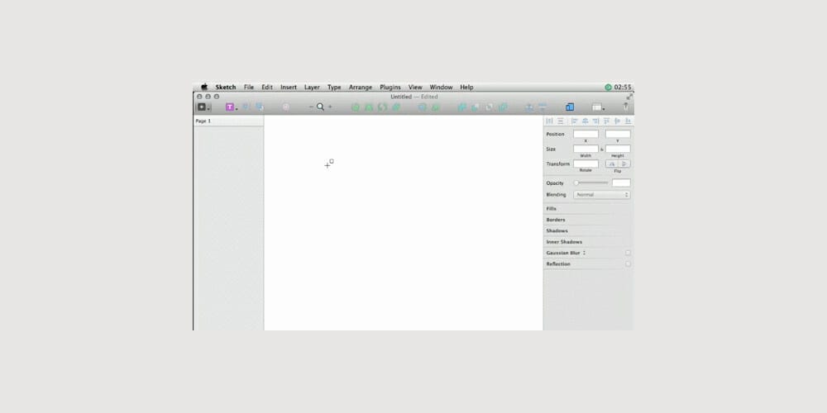The width and height of the screenshot is (827, 413).
Task: Click the Flip vertical button
Action: (624, 164)
